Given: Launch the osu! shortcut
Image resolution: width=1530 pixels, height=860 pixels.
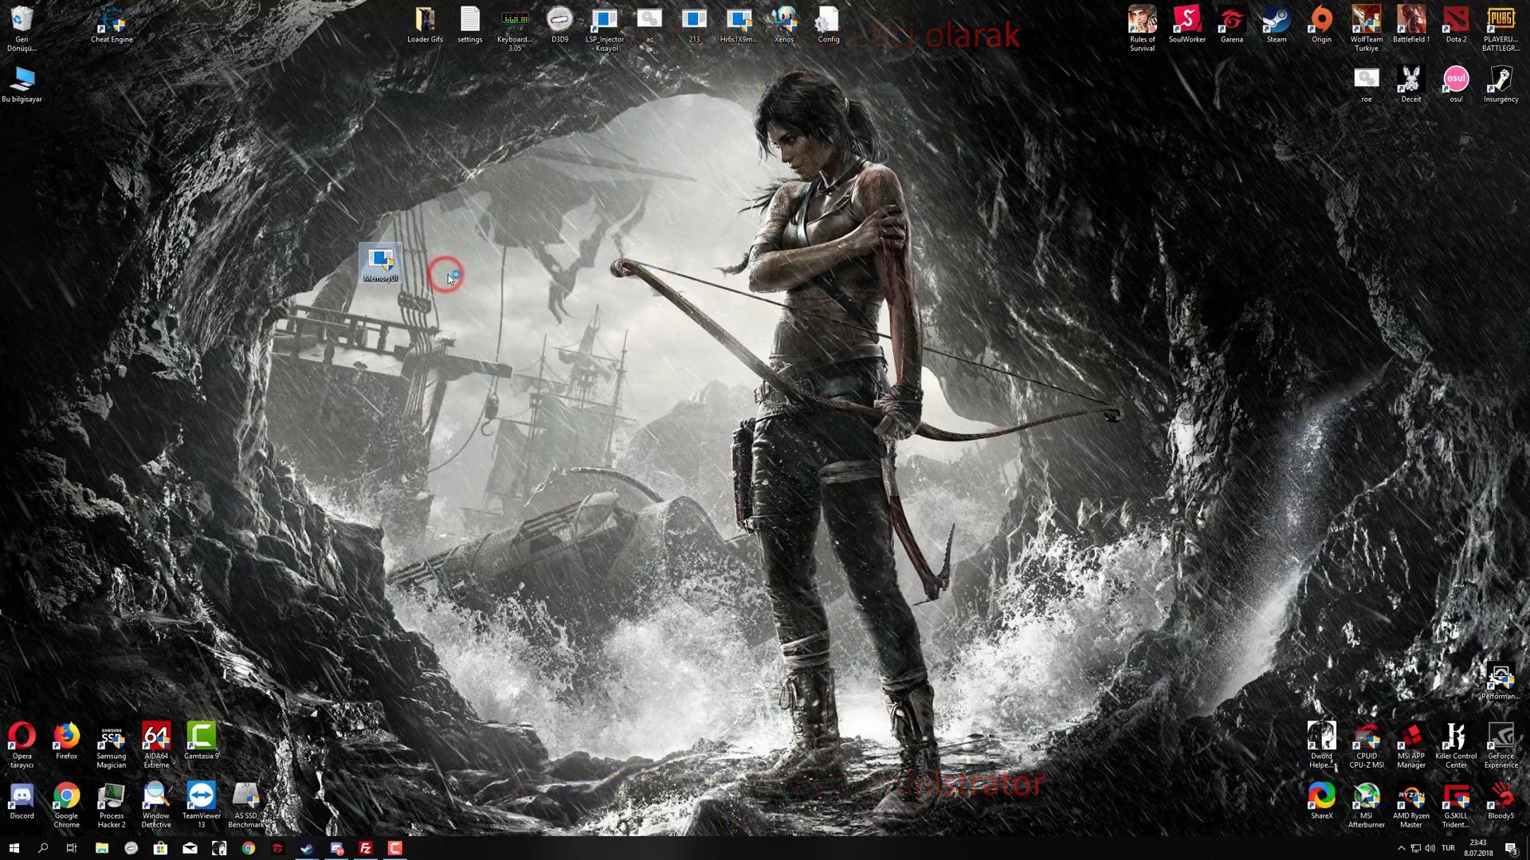Looking at the screenshot, I should [1456, 84].
